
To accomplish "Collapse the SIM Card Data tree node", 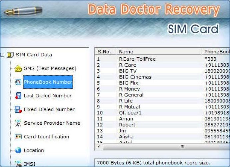I will point(2,55).
